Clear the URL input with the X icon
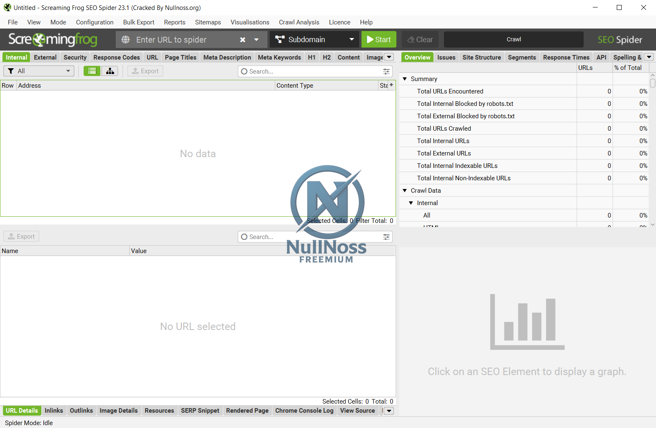 click(243, 40)
